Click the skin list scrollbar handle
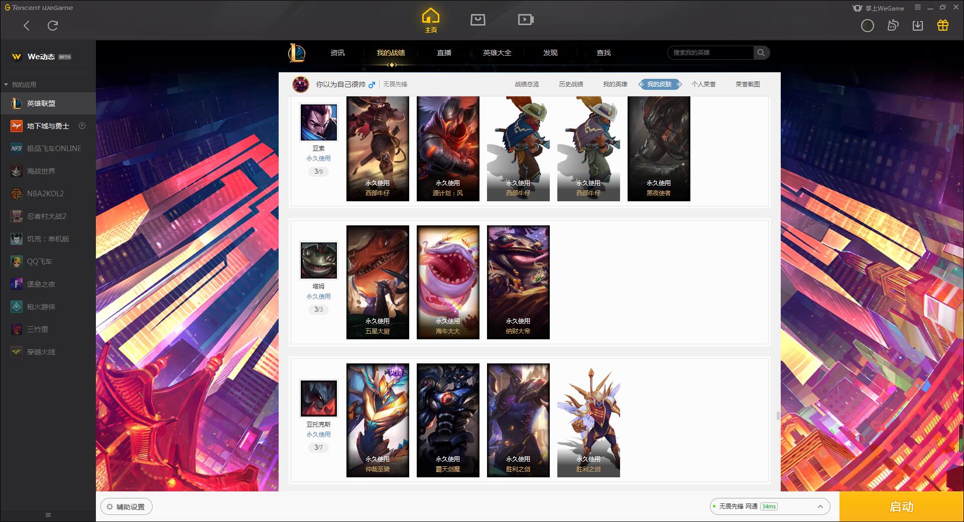The image size is (964, 522). 778,416
